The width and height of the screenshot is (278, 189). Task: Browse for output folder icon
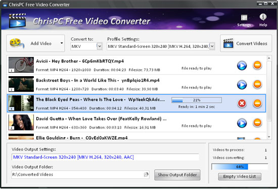pyautogui.click(x=146, y=175)
